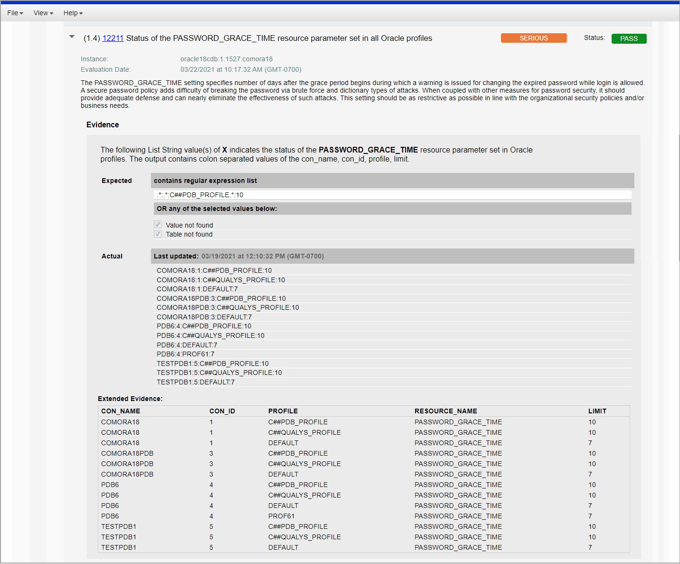Click the green PASS status badge

(x=629, y=38)
